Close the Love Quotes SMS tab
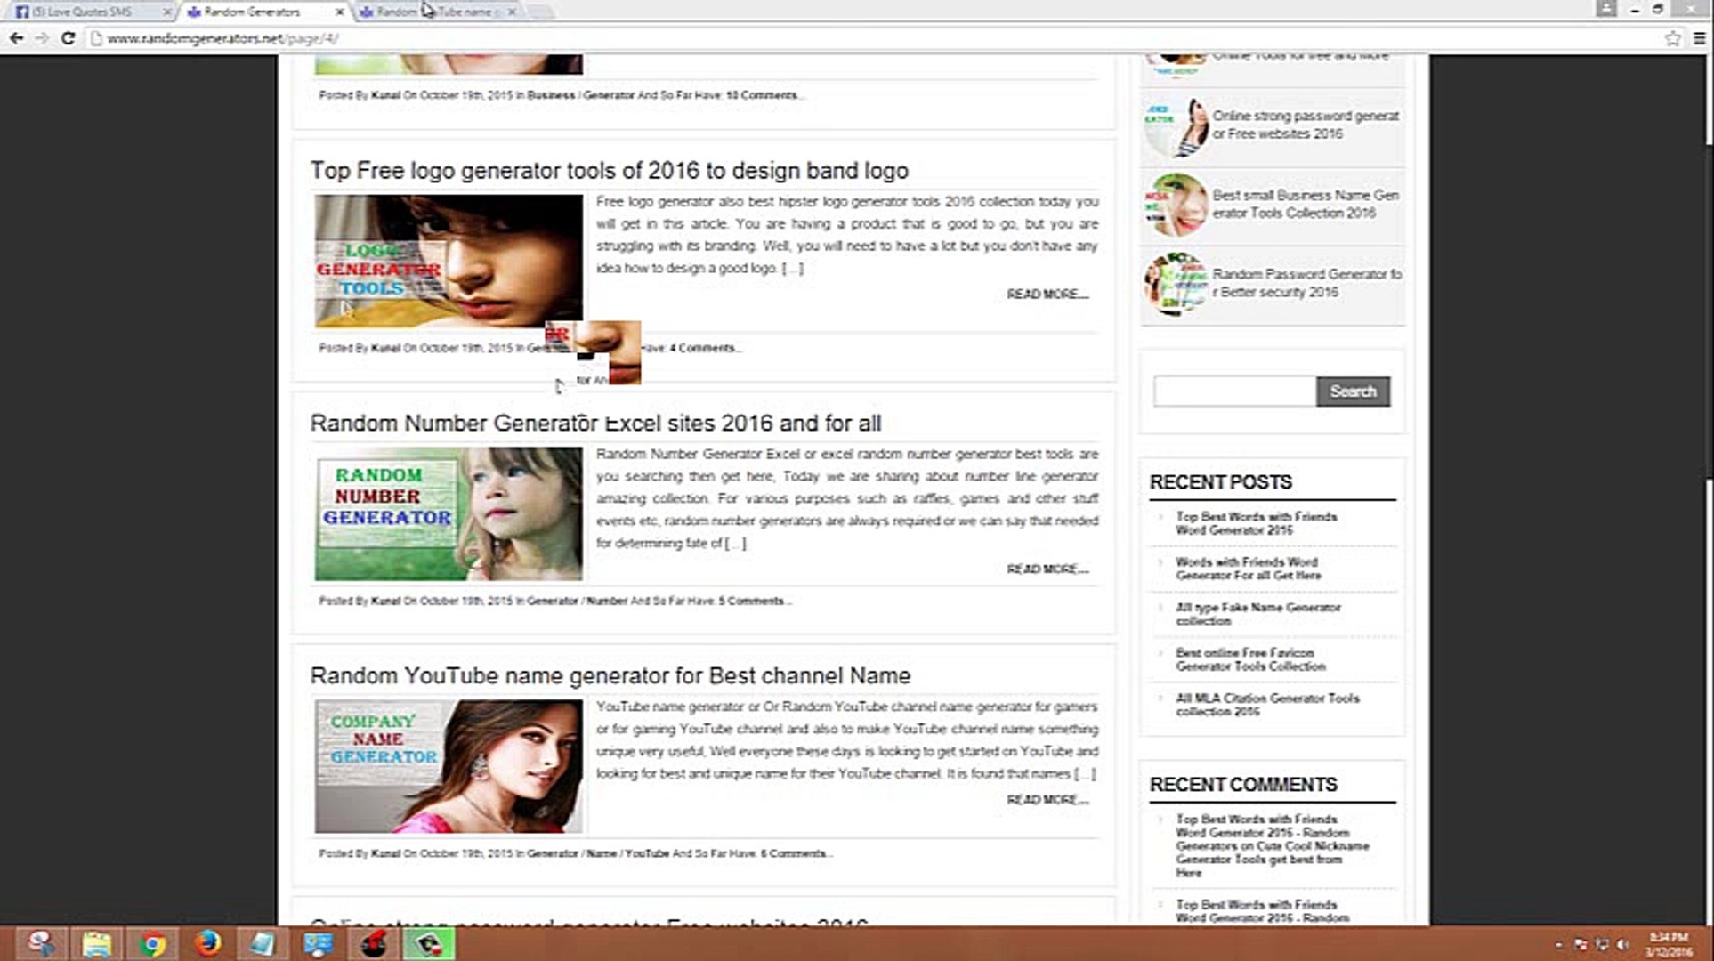The image size is (1714, 961). [166, 12]
